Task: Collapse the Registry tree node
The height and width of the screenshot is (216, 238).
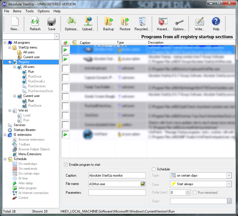Action: [x=10, y=62]
